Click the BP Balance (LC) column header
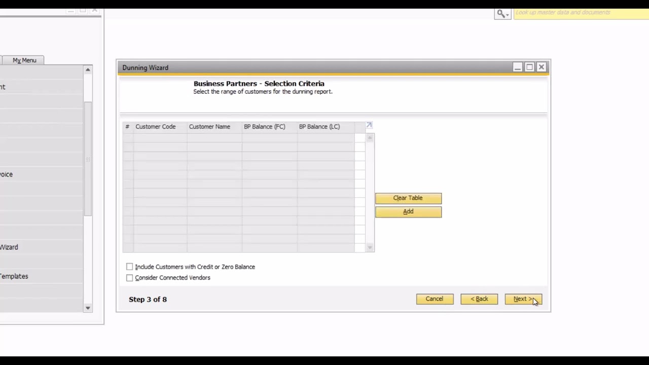 [x=326, y=127]
